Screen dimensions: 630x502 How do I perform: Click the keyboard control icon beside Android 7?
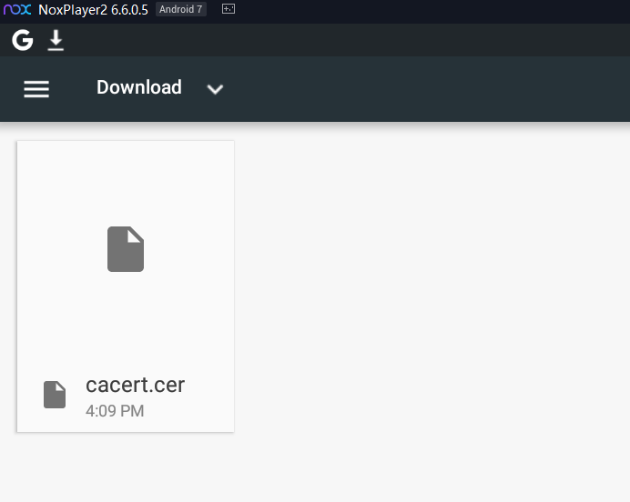coord(229,9)
